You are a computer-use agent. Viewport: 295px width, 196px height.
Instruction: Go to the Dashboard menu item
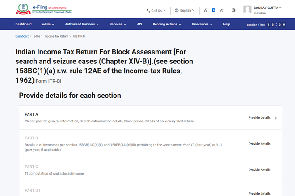coord(23,24)
